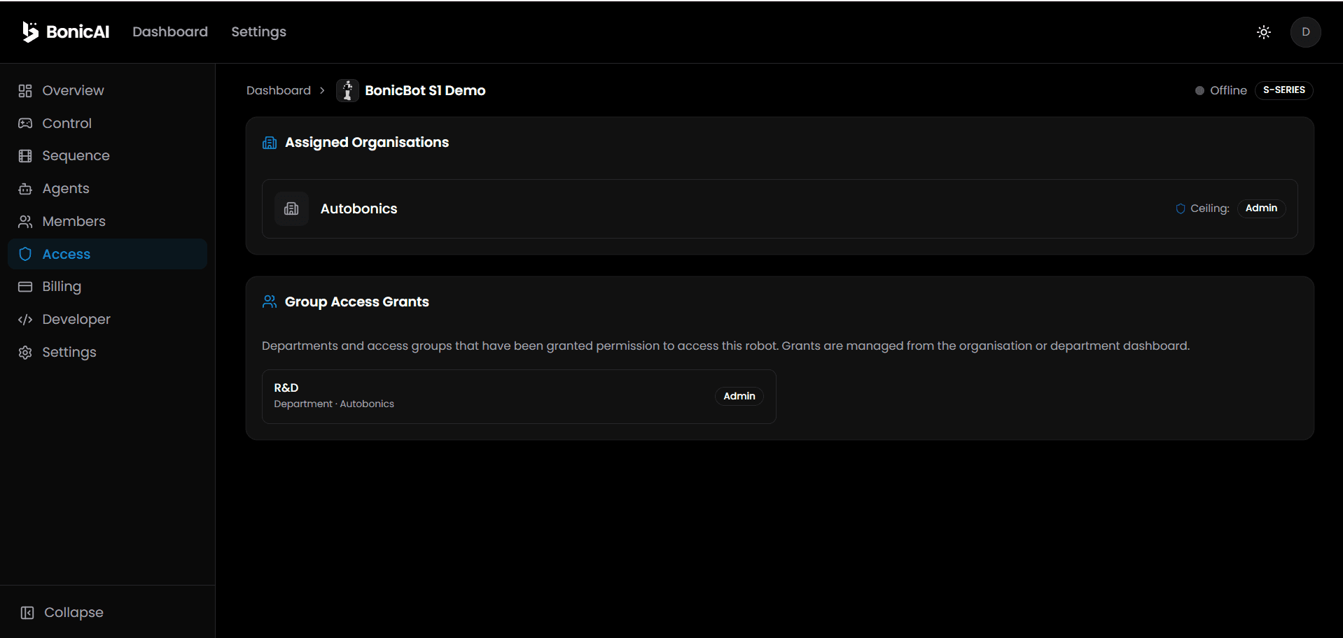Screen dimensions: 1343x638
Task: Click the Ceiling shield icon
Action: (1181, 208)
